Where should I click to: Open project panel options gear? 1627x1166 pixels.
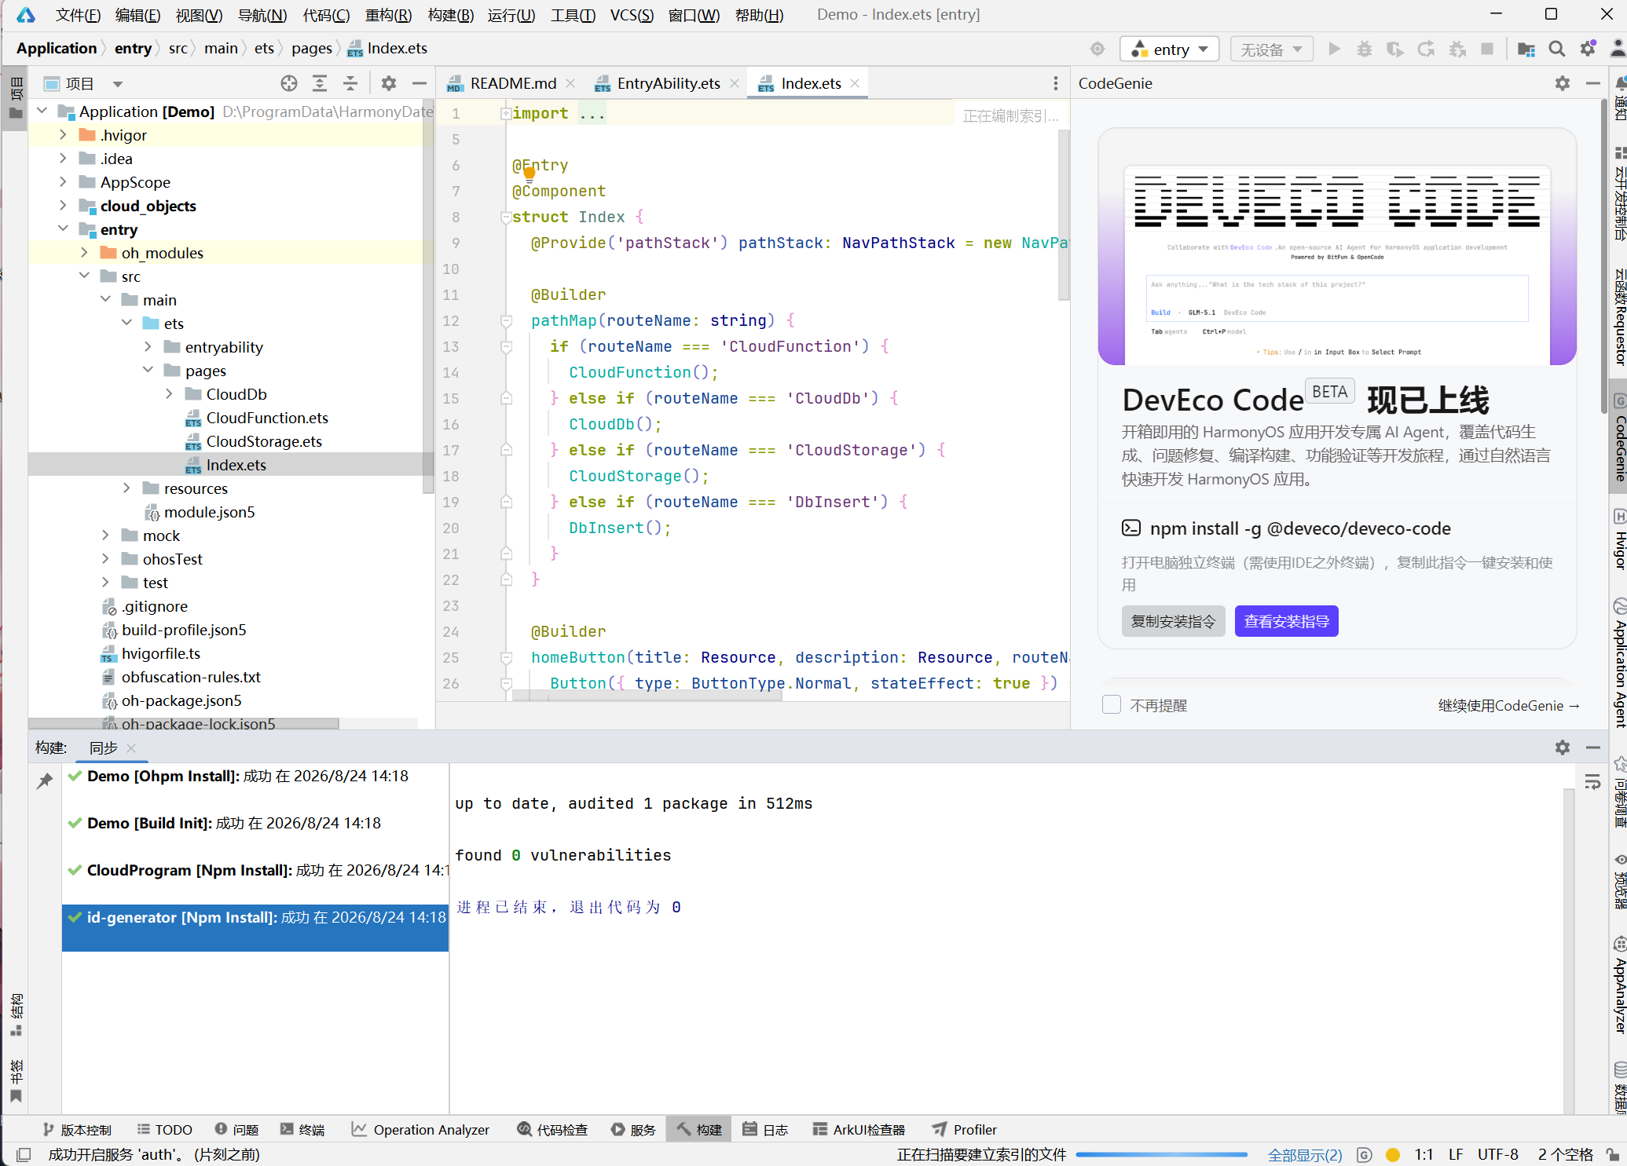point(389,83)
